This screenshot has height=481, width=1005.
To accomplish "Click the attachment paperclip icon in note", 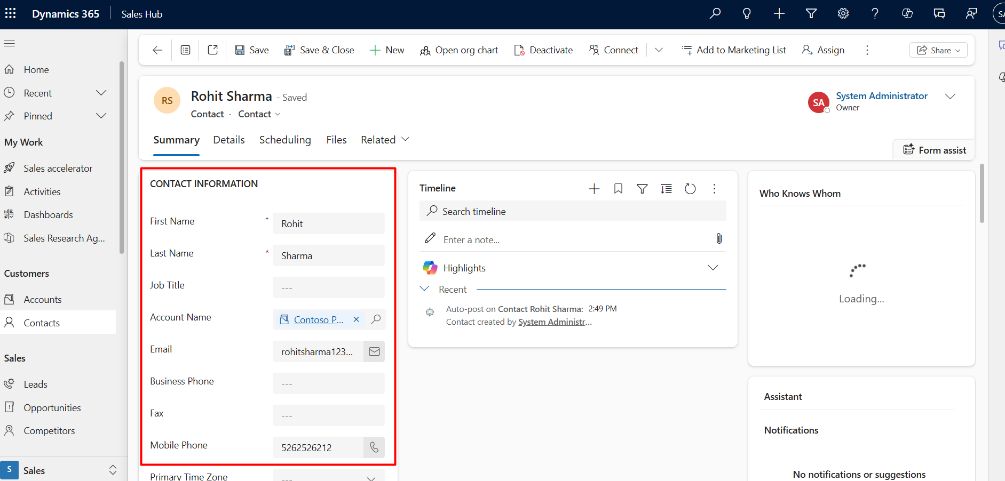I will (719, 239).
